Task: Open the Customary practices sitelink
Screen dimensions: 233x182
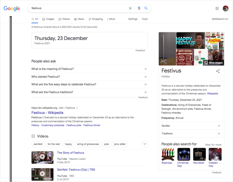Action: [x=53, y=125]
